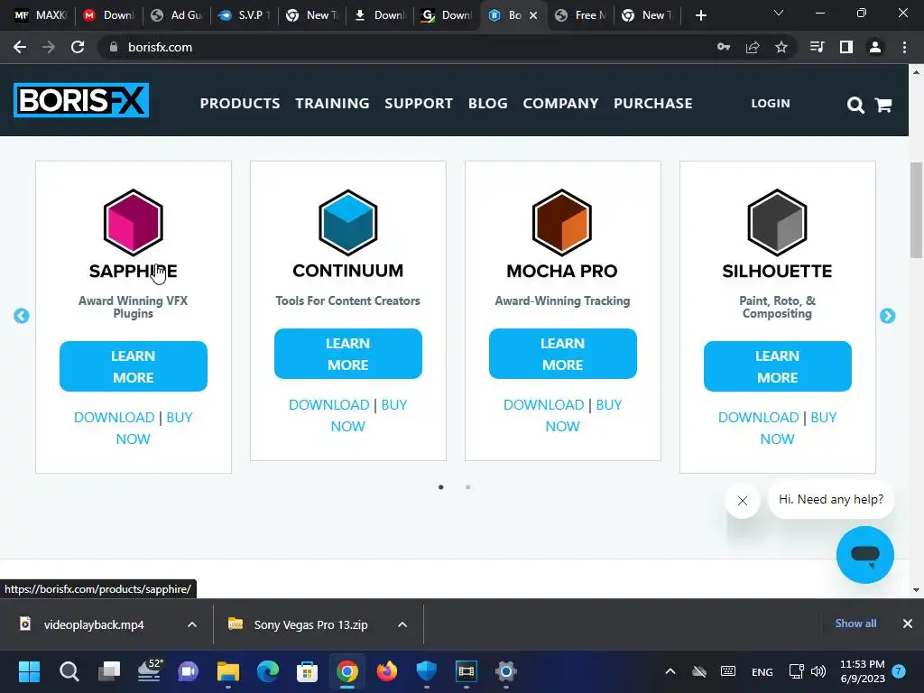The height and width of the screenshot is (693, 924).
Task: Switch to the MAXK browser tab
Action: (40, 15)
